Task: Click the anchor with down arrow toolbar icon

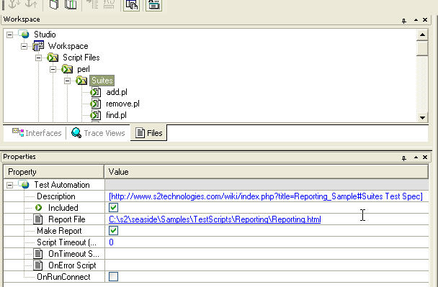Action: tap(14, 4)
